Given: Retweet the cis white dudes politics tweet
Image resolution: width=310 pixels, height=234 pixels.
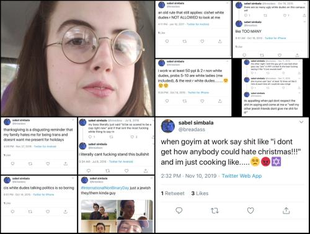Looking at the screenshot, I should tap(30, 212).
